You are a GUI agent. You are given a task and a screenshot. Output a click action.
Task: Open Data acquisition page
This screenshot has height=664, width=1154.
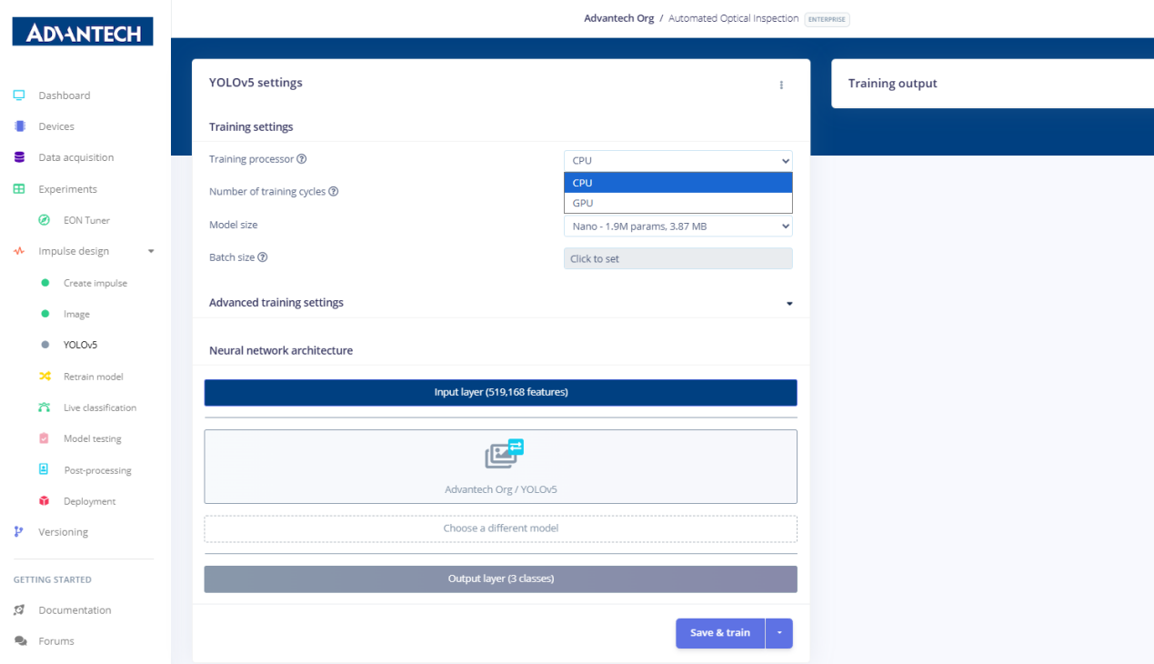[76, 157]
